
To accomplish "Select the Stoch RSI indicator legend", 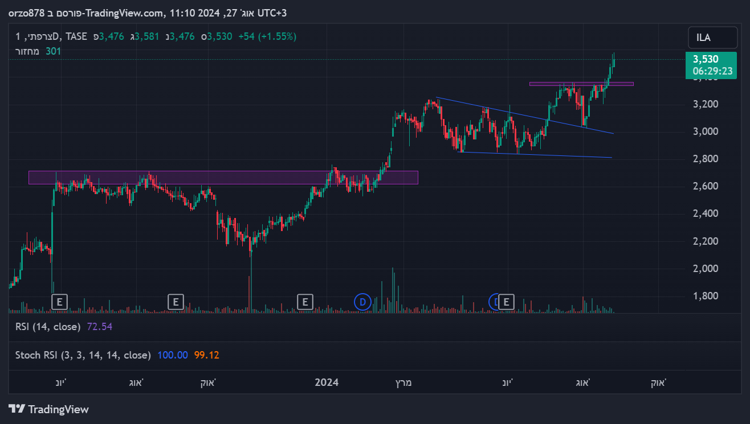I will tap(83, 355).
